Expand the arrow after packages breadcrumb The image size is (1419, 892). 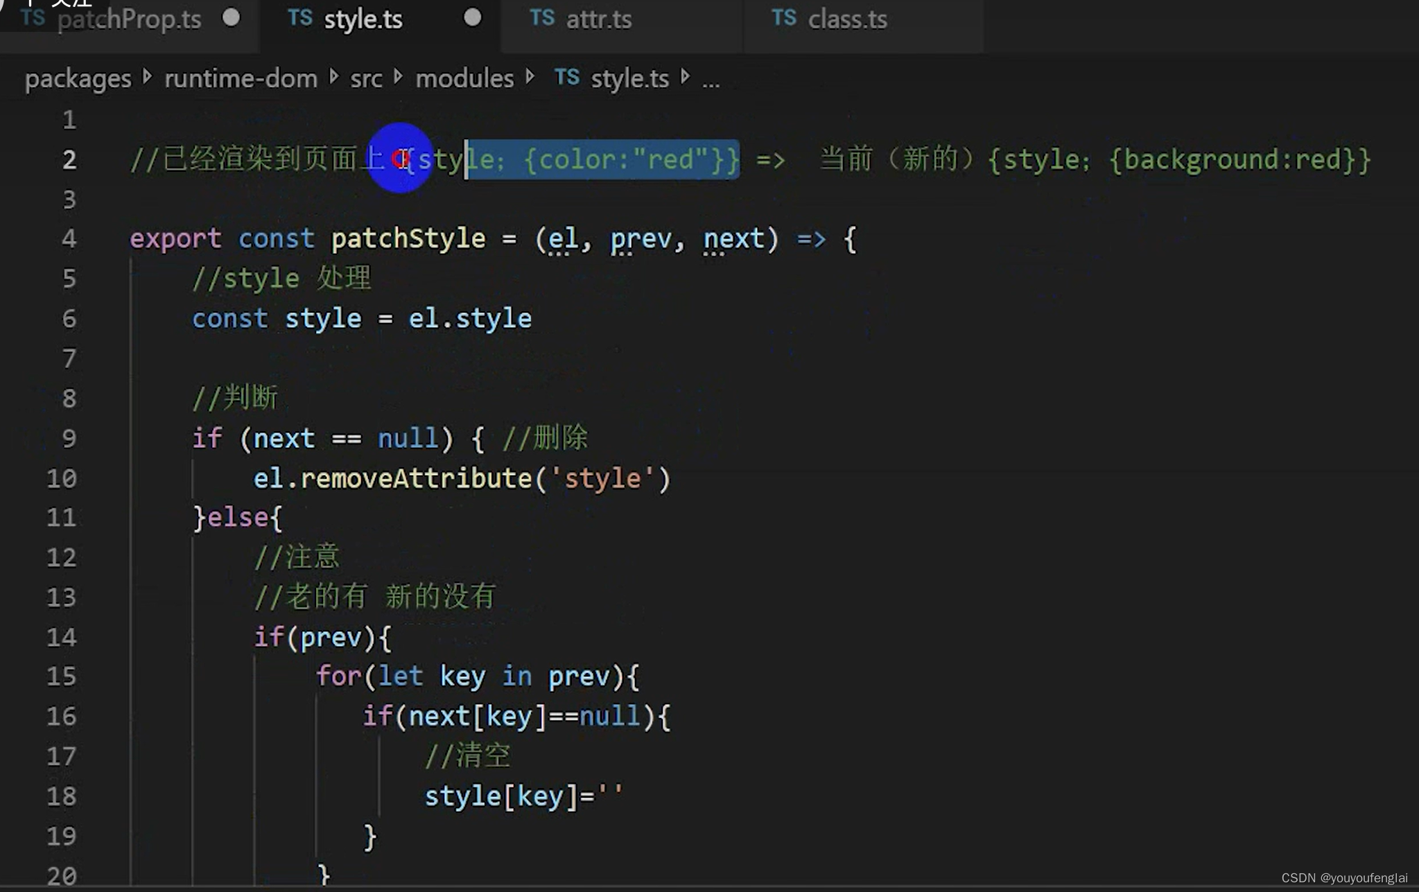(147, 77)
